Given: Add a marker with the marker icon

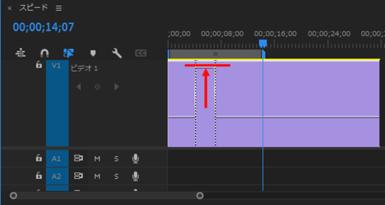Looking at the screenshot, I should (x=93, y=53).
